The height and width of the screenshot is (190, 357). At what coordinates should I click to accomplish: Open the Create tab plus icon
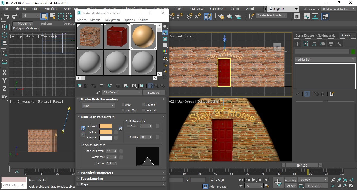click(x=297, y=44)
